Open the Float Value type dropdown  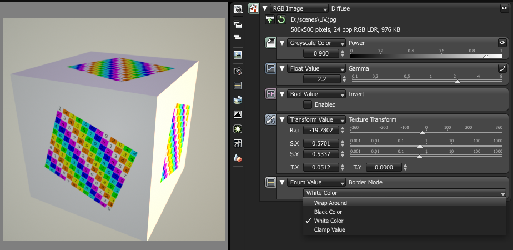[x=316, y=68]
